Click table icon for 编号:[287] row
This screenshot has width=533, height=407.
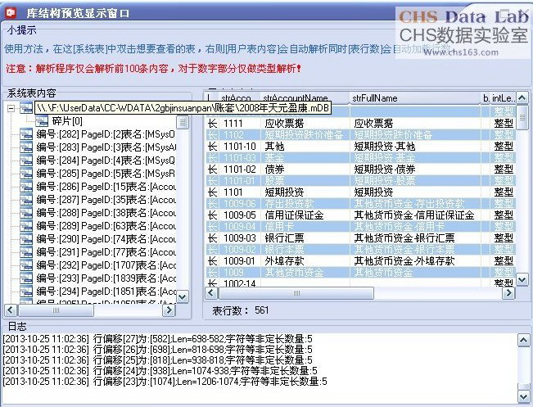(26, 200)
